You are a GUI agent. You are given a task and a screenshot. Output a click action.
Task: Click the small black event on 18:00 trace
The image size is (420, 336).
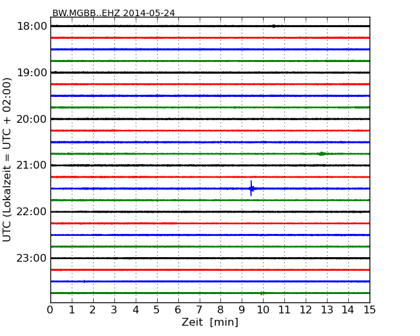[x=274, y=26]
